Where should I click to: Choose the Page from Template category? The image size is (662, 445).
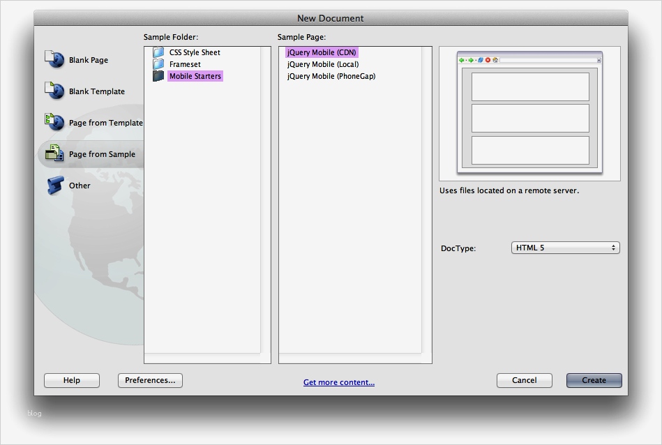pos(105,123)
